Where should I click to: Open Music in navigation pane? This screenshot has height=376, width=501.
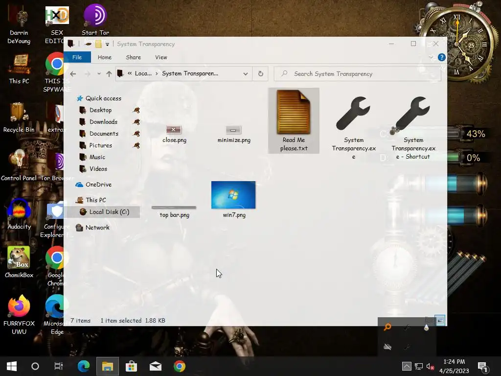click(97, 157)
